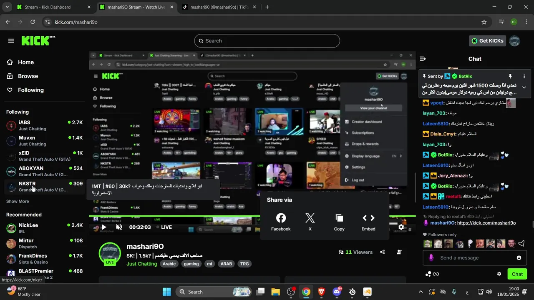
Task: Get the Embed code
Action: pos(368,222)
